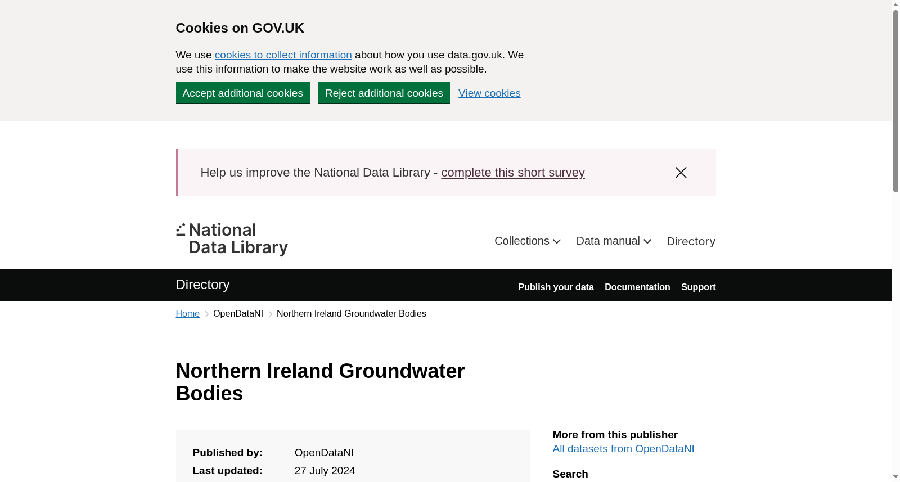Image resolution: width=900 pixels, height=482 pixels.
Task: Open Support in the black bar
Action: 698,287
